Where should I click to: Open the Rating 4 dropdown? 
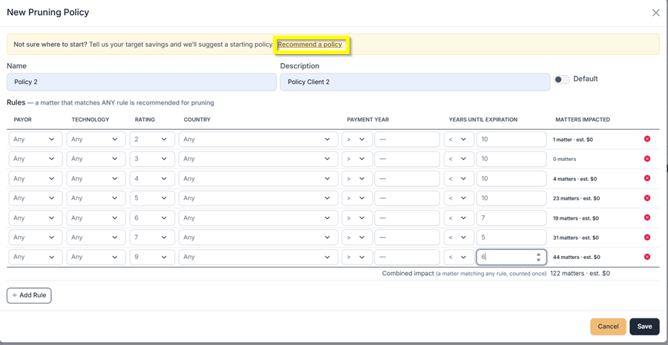(x=152, y=179)
